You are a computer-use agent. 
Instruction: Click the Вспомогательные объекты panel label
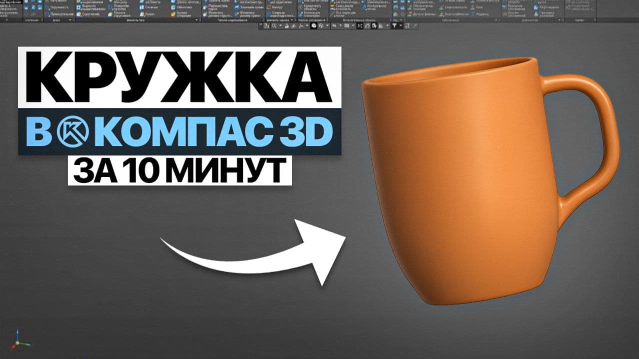(x=359, y=20)
